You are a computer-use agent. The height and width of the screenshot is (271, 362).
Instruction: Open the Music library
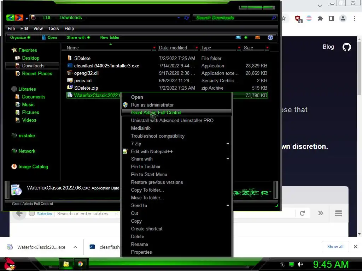(x=28, y=104)
